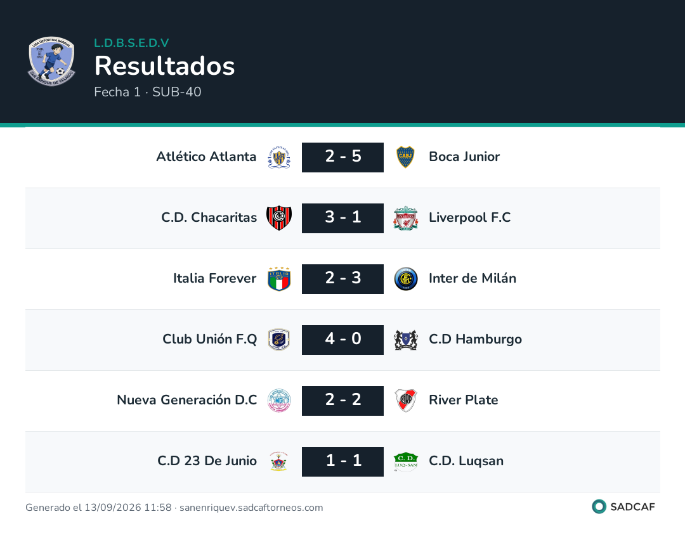The width and height of the screenshot is (685, 540).
Task: Click the C.D Hamburgo crest
Action: tap(406, 340)
